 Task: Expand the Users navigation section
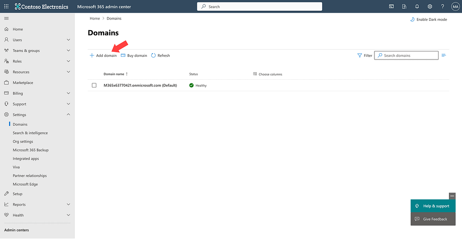68,40
